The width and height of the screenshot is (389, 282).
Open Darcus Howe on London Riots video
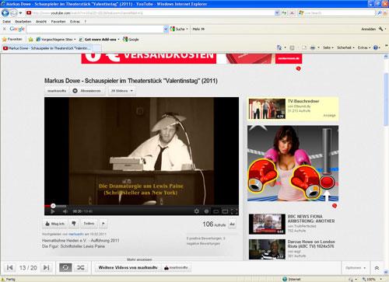[x=293, y=249]
